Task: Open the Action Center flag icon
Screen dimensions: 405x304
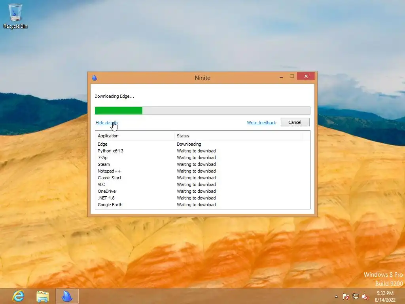Action: tap(346, 296)
